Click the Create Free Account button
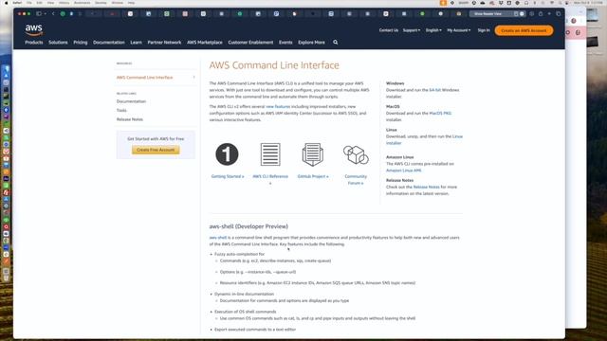The width and height of the screenshot is (607, 341). click(156, 150)
